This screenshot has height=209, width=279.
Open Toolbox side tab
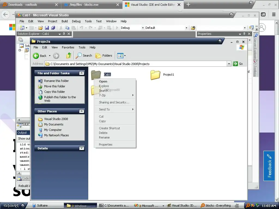click(255, 69)
